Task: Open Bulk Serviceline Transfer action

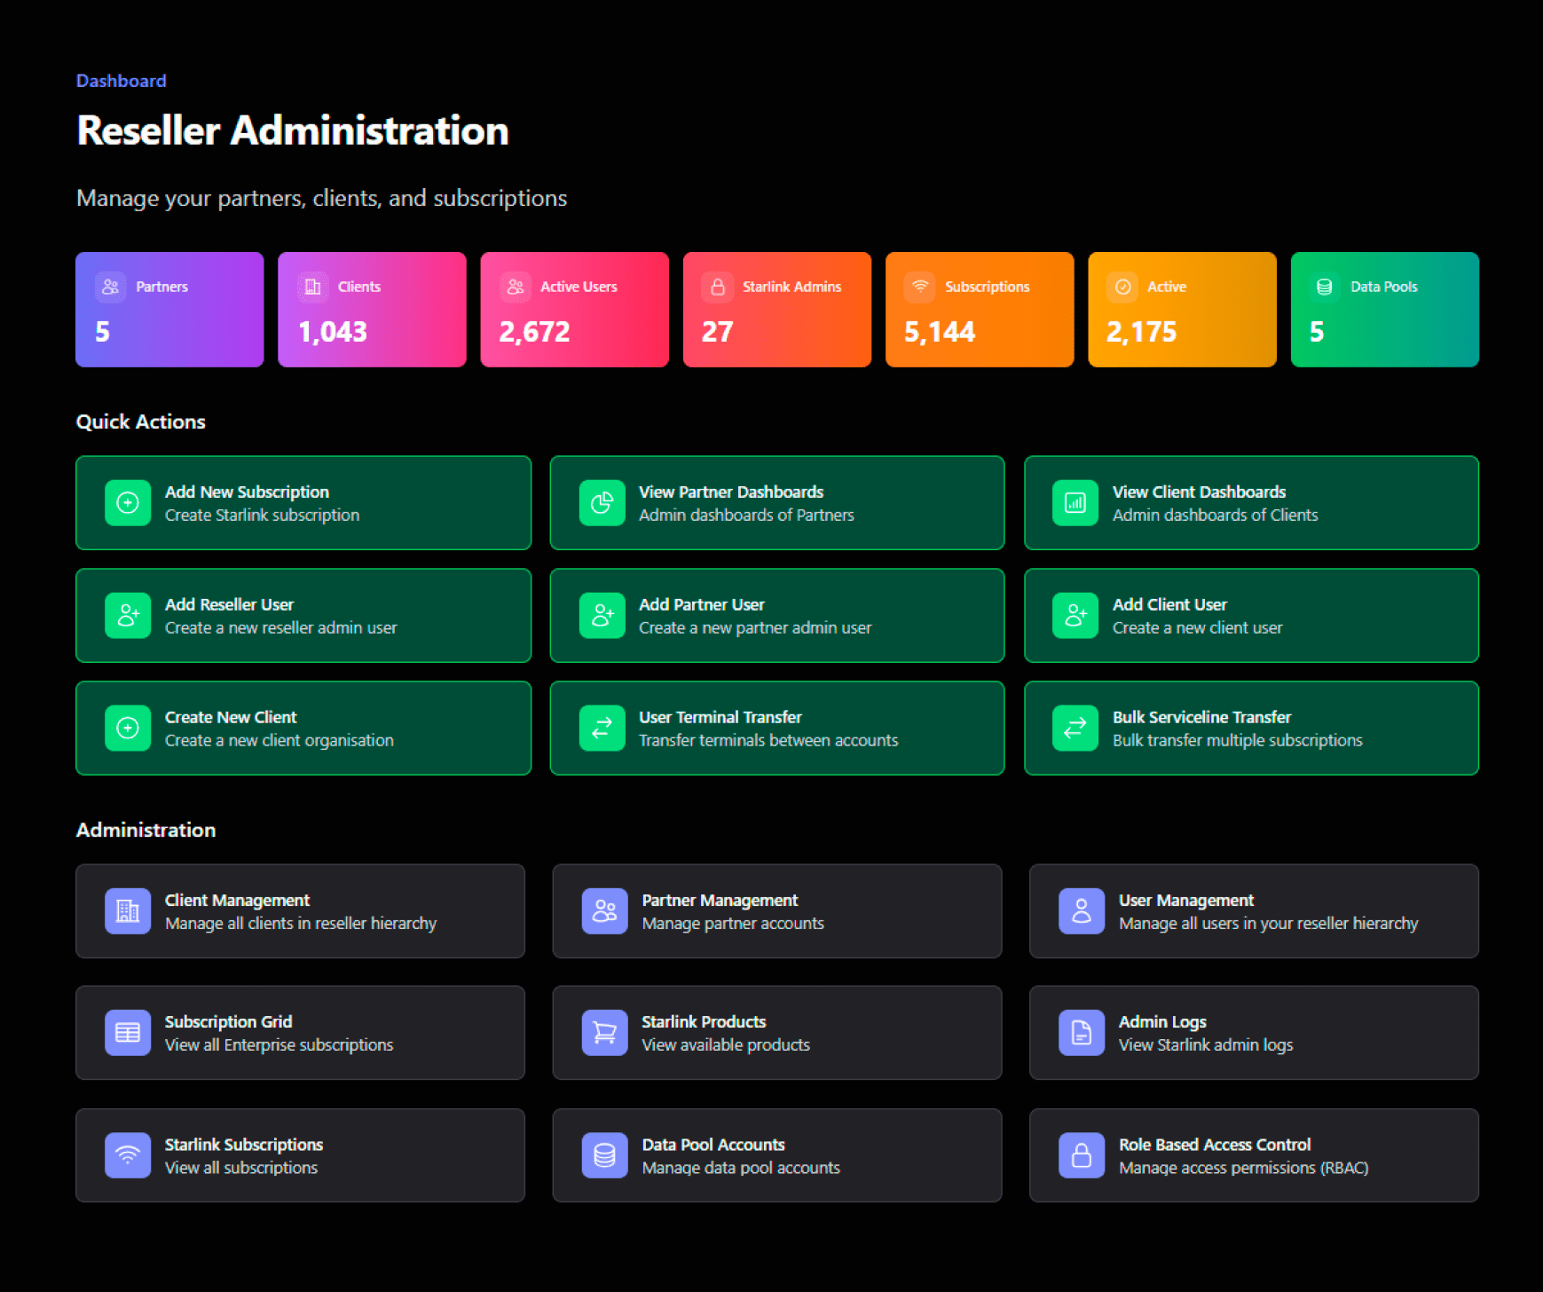Action: tap(1251, 728)
